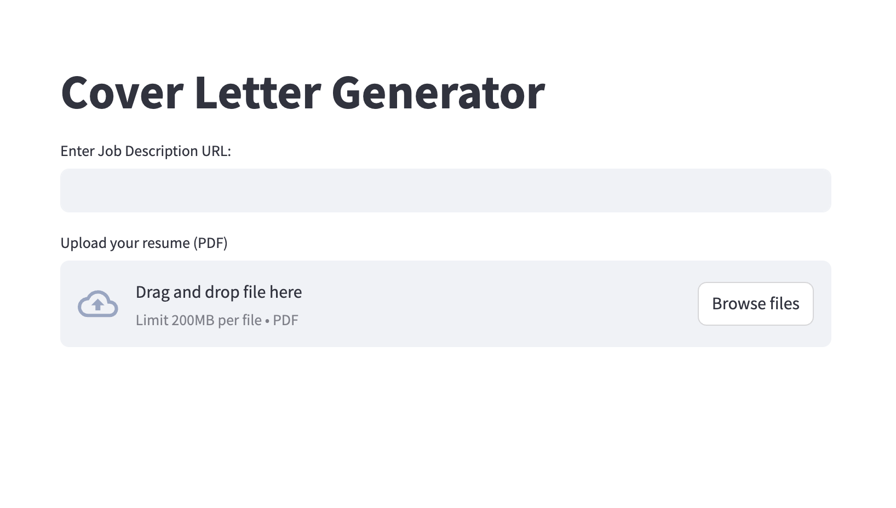
Task: Click the word Cover in the title
Action: (122, 93)
